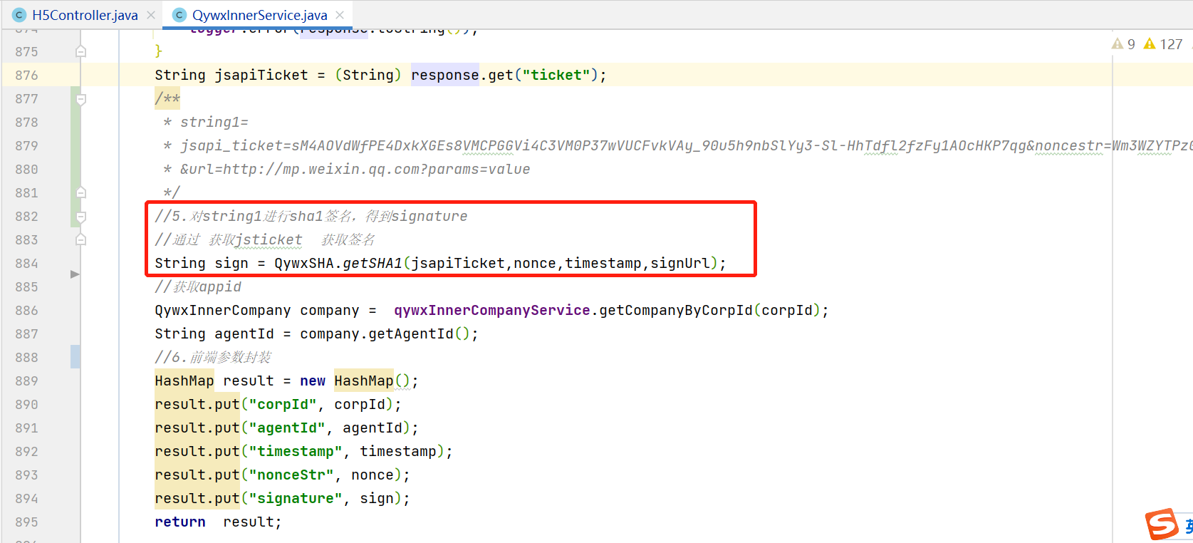
Task: Click line number 884 in the gutter
Action: pyautogui.click(x=26, y=263)
